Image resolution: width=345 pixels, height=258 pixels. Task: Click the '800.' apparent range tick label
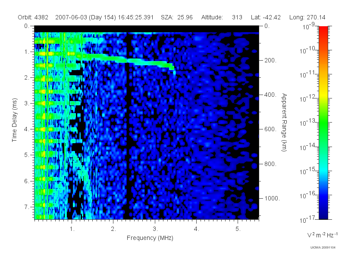click(270, 164)
